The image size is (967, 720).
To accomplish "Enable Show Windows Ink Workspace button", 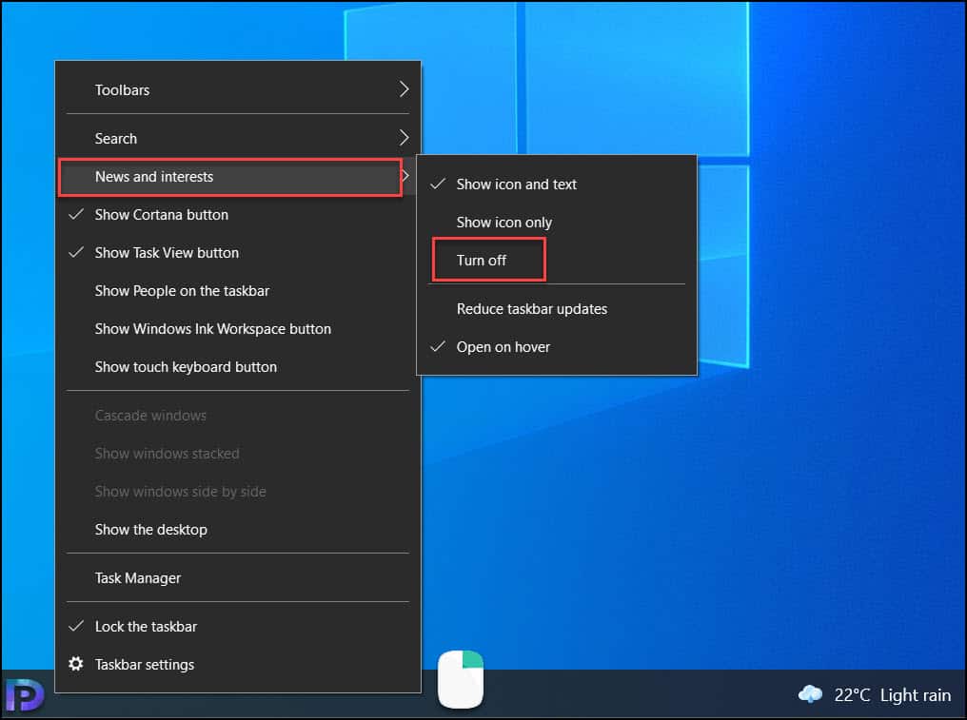I will pyautogui.click(x=238, y=329).
